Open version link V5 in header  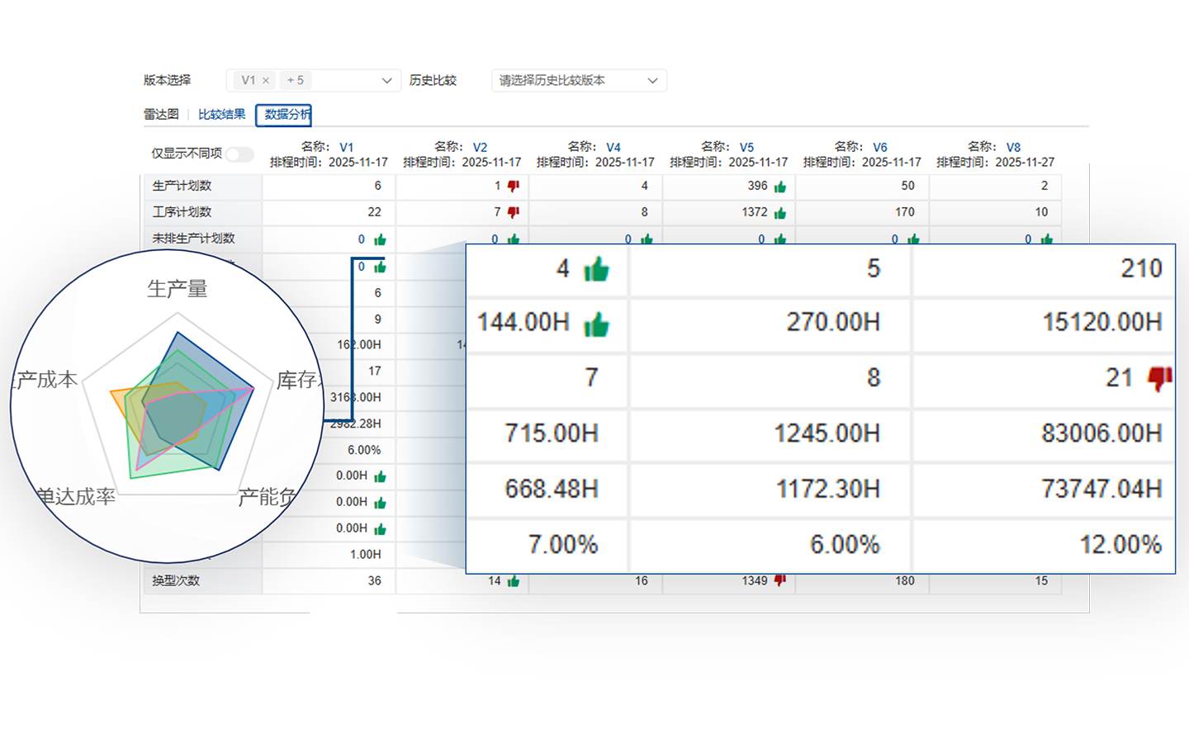click(x=746, y=148)
